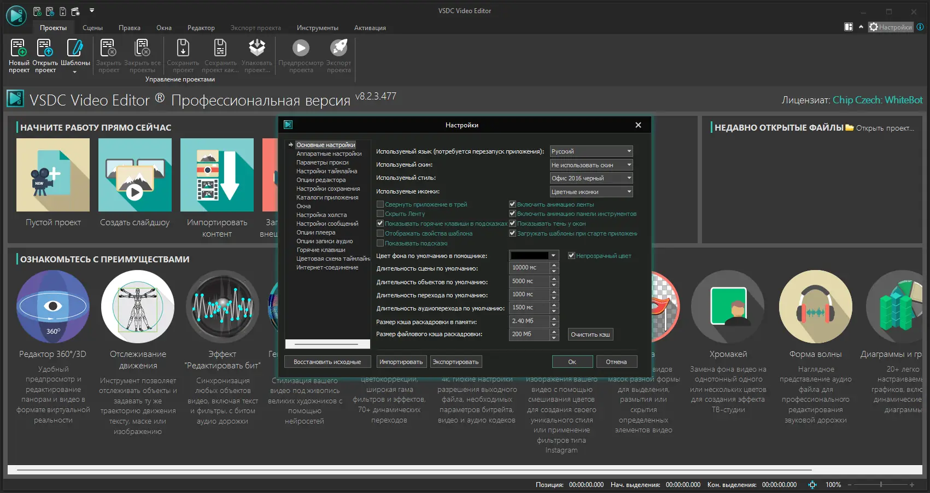930x493 pixels.
Task: Decrease the file cache size with down arrow
Action: pyautogui.click(x=554, y=337)
